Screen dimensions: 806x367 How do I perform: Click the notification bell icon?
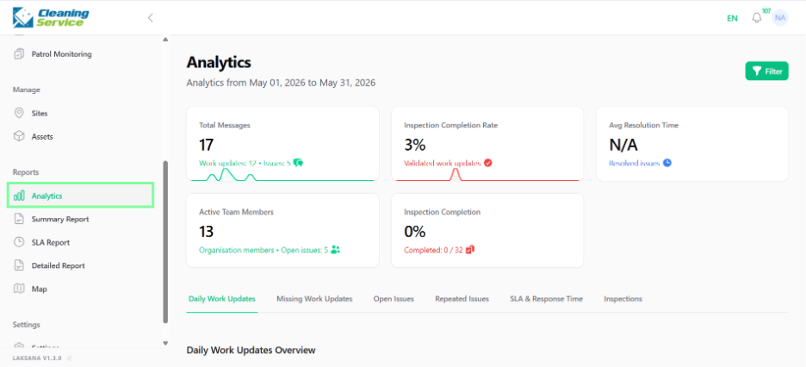point(757,18)
